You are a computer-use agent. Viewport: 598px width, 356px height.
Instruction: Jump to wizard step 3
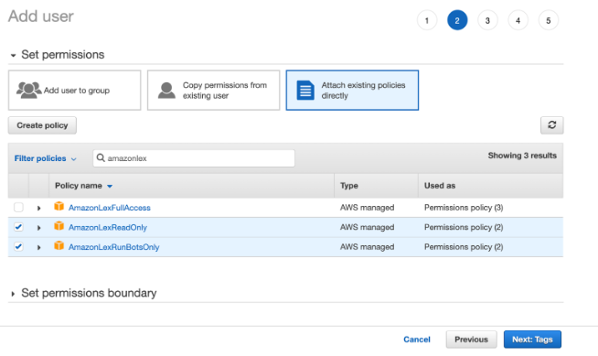click(487, 20)
